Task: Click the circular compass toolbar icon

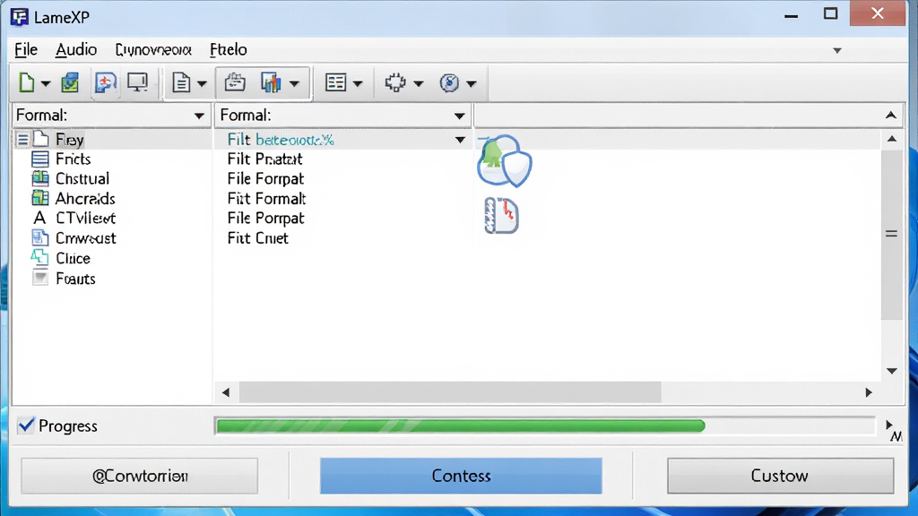Action: 449,82
